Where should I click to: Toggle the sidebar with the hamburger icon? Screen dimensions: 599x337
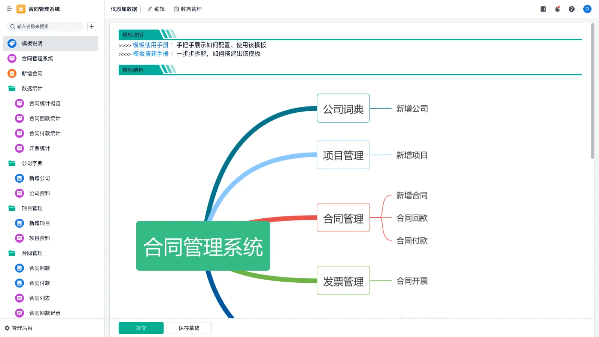click(9, 9)
